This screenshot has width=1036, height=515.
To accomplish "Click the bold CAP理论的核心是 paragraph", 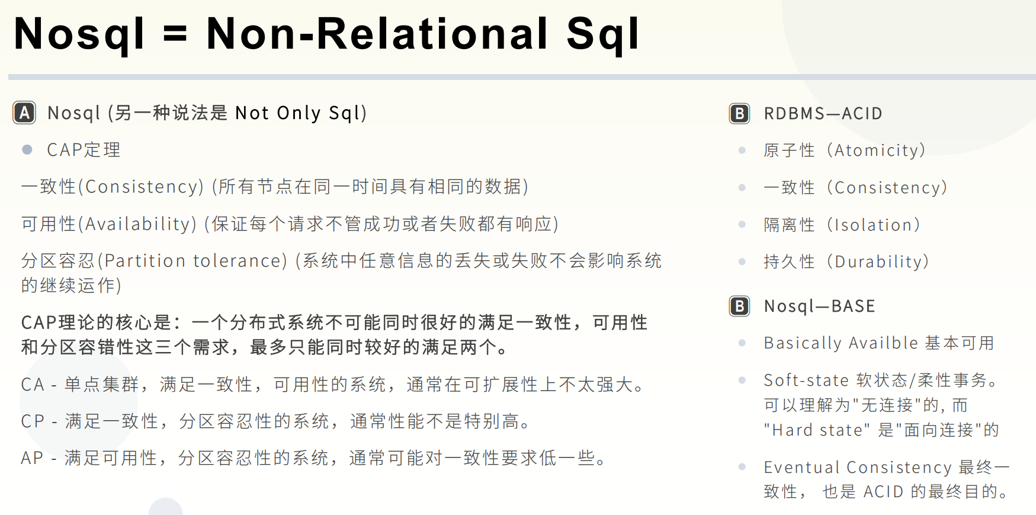I will [335, 335].
